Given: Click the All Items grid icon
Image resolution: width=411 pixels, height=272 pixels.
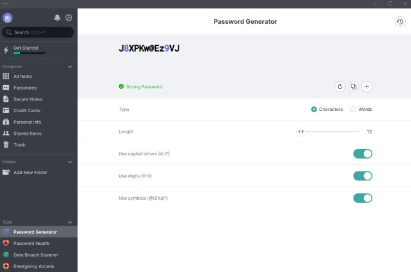Looking at the screenshot, I should tap(6, 76).
